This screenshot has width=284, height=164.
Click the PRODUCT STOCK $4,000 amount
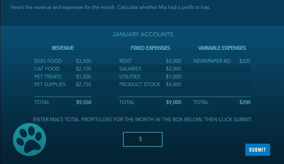click(x=173, y=84)
